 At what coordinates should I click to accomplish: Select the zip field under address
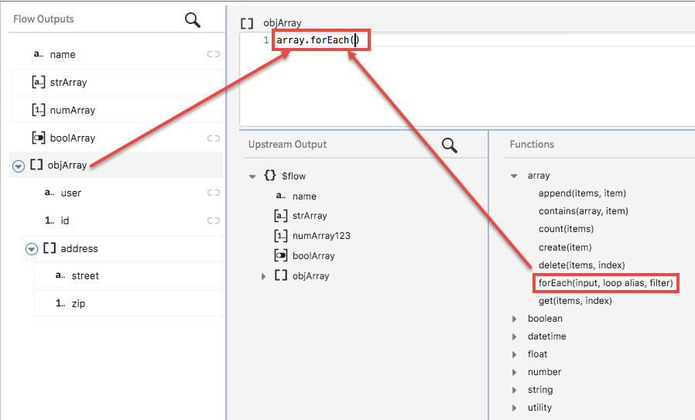pyautogui.click(x=128, y=303)
